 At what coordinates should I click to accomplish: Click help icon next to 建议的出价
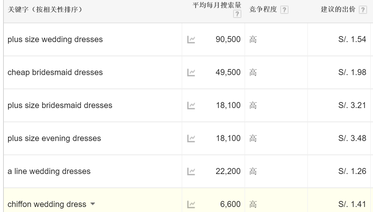click(363, 10)
